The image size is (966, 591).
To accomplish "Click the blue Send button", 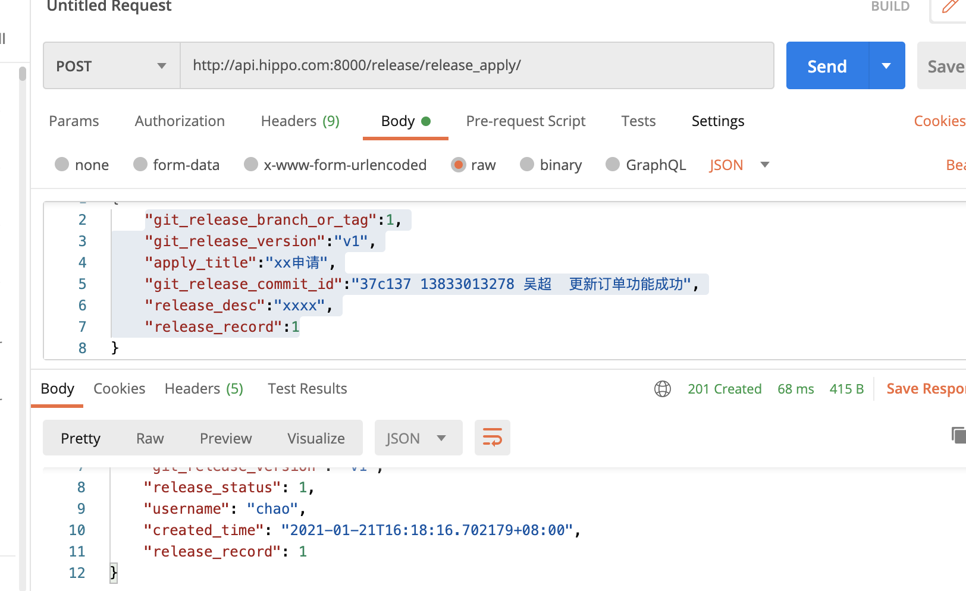I will click(x=827, y=65).
